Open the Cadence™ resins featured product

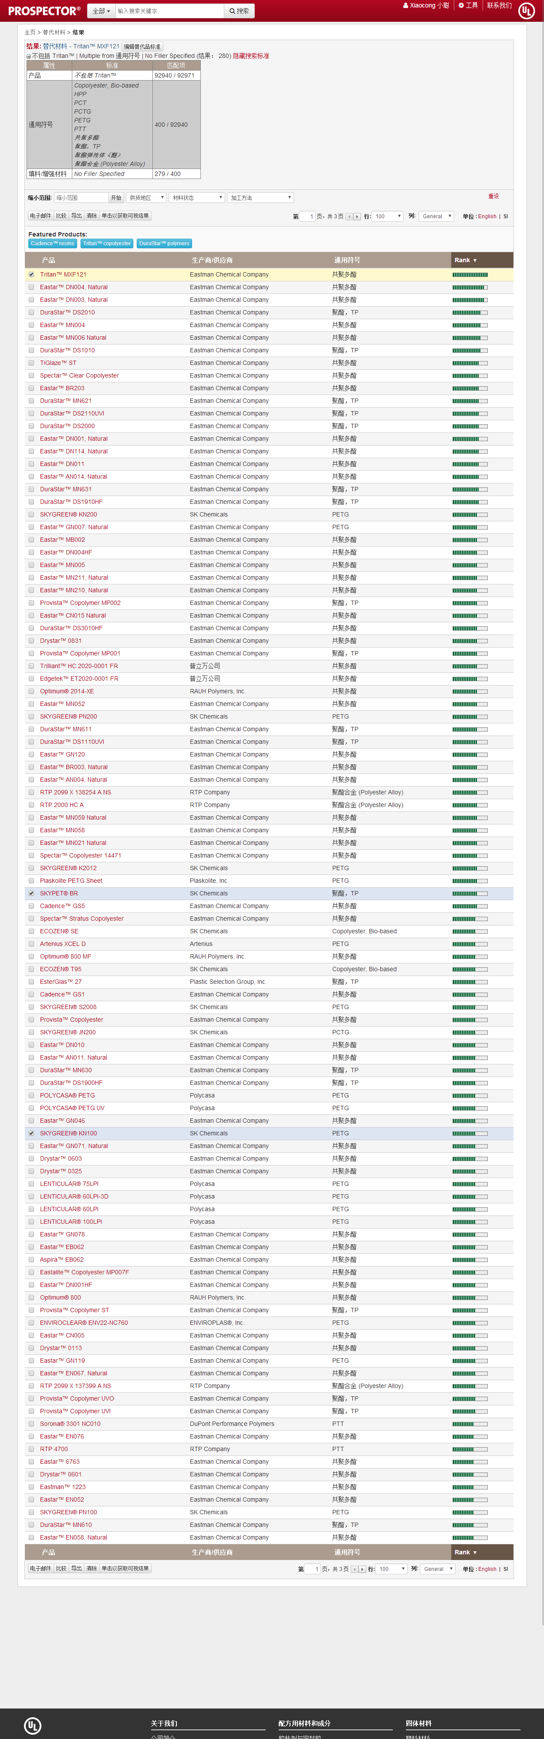[x=53, y=244]
